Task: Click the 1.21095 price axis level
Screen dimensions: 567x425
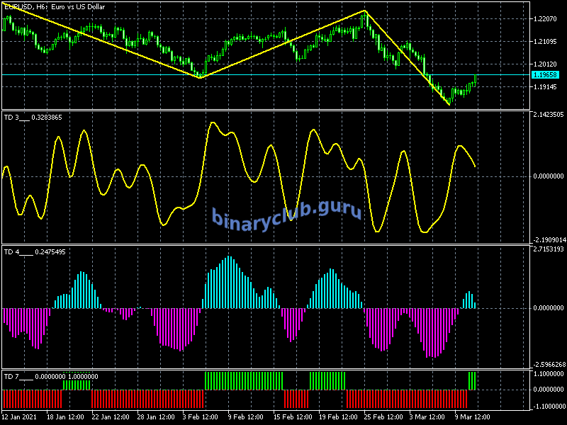Action: point(547,41)
